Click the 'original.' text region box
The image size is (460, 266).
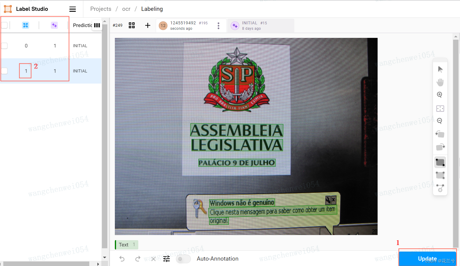pyautogui.click(x=219, y=221)
